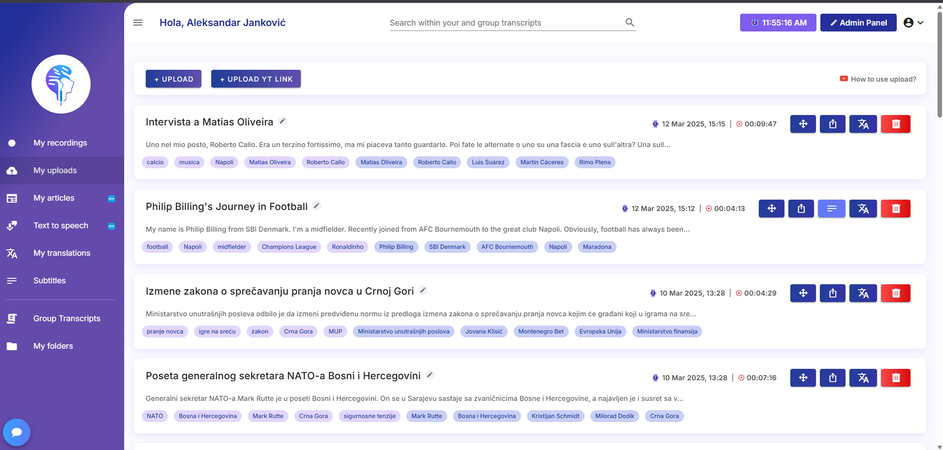Click the search magnifier icon

(629, 22)
